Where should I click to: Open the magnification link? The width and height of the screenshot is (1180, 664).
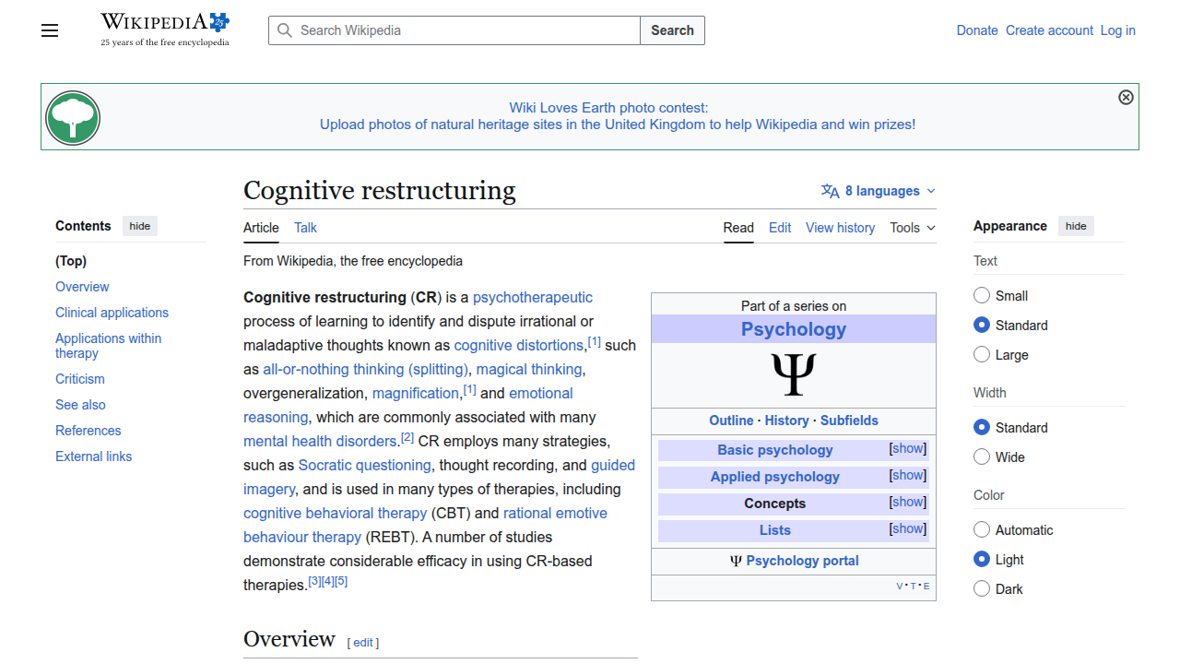coord(416,393)
